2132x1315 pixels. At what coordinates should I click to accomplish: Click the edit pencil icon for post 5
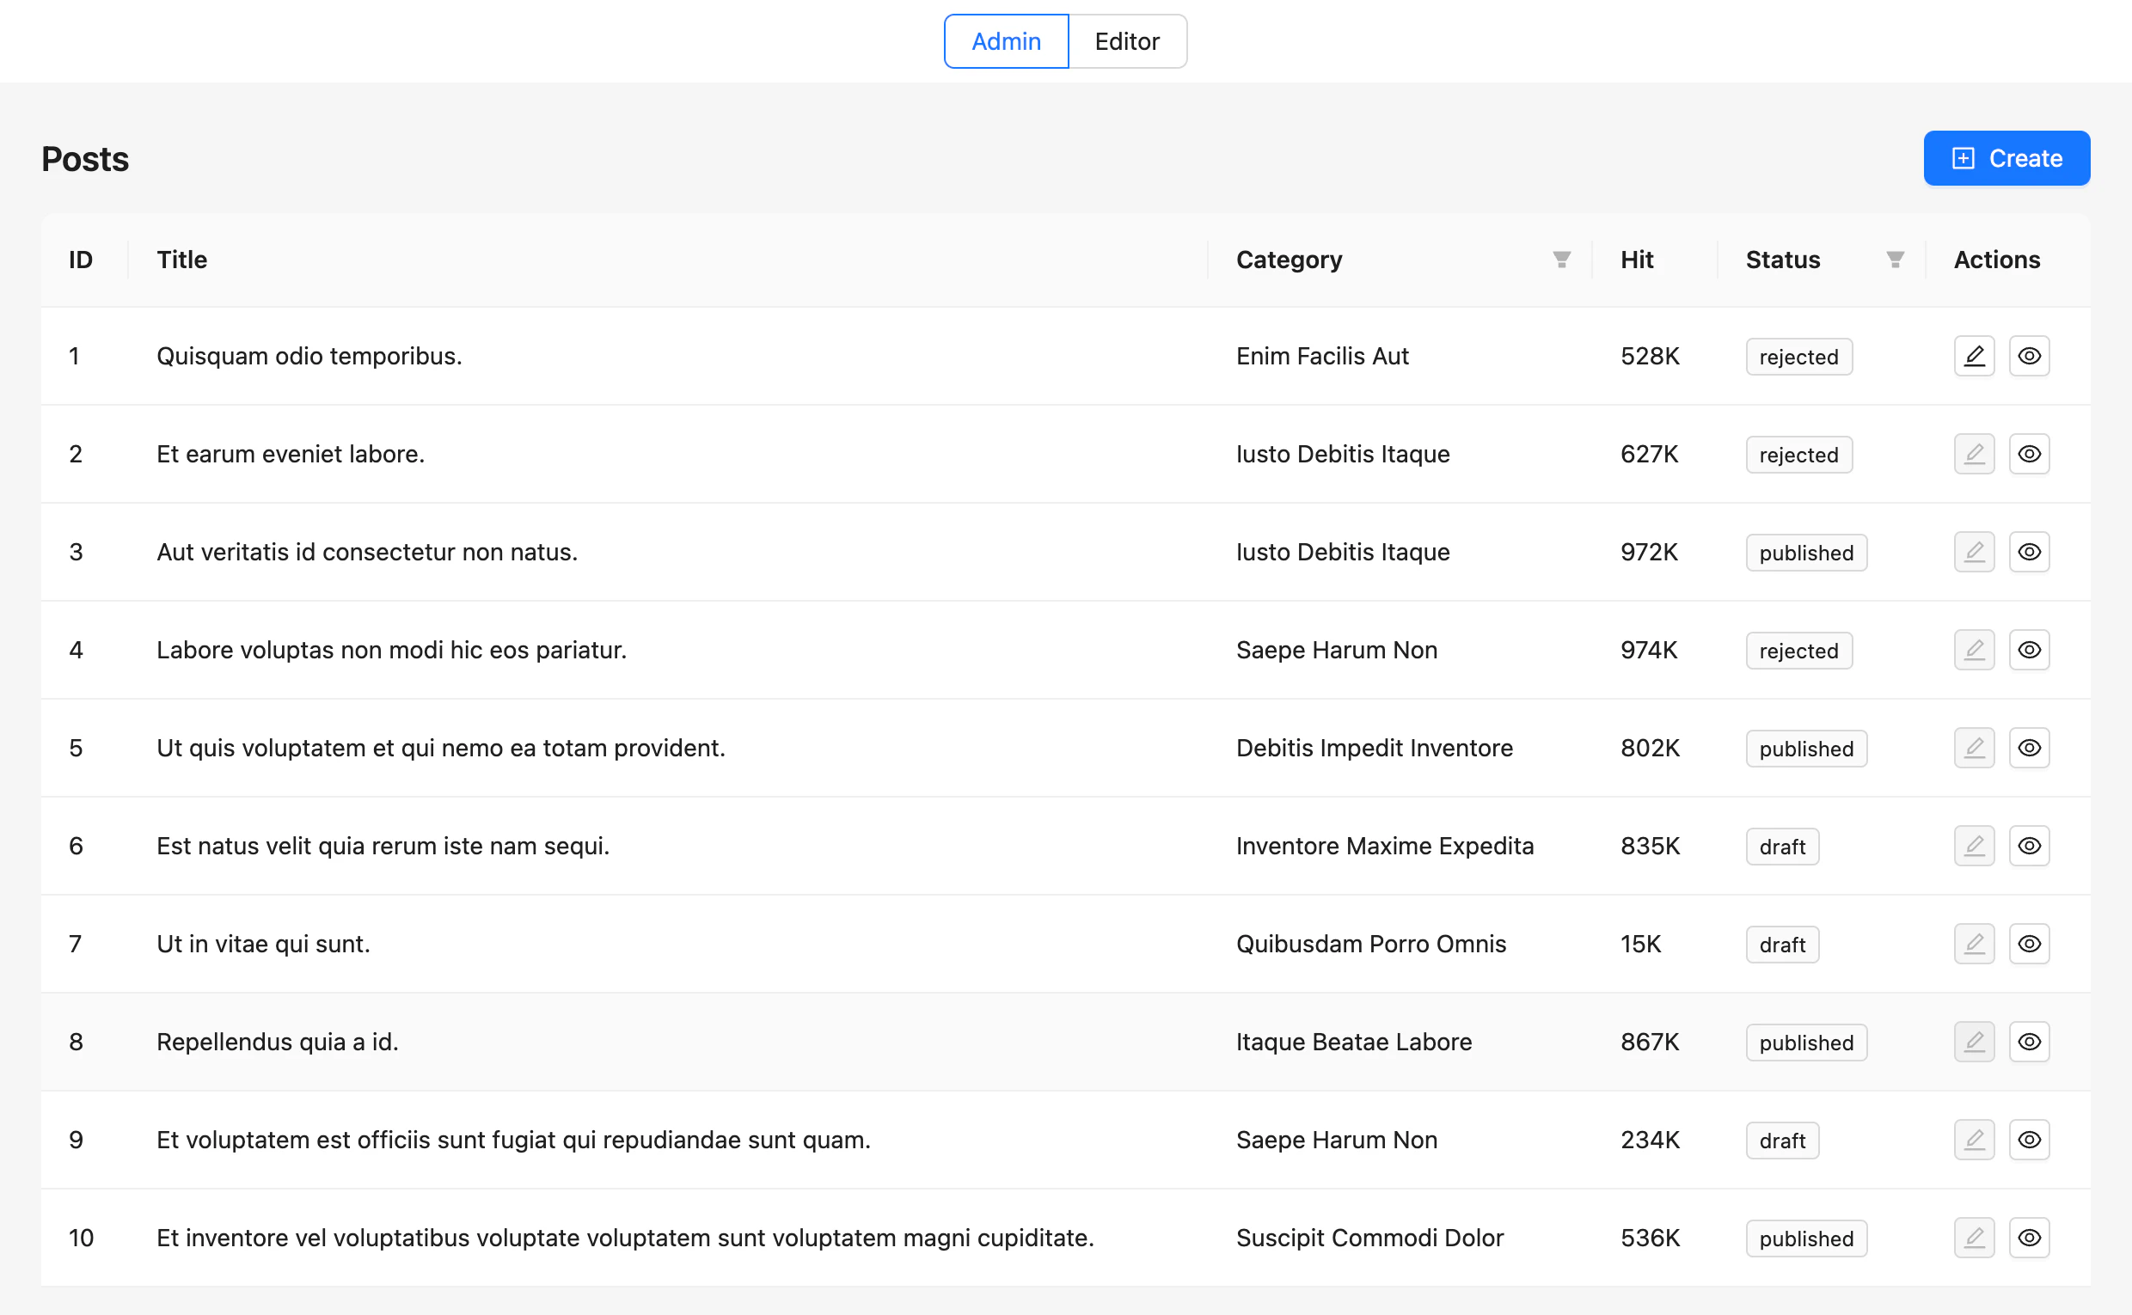[1974, 748]
